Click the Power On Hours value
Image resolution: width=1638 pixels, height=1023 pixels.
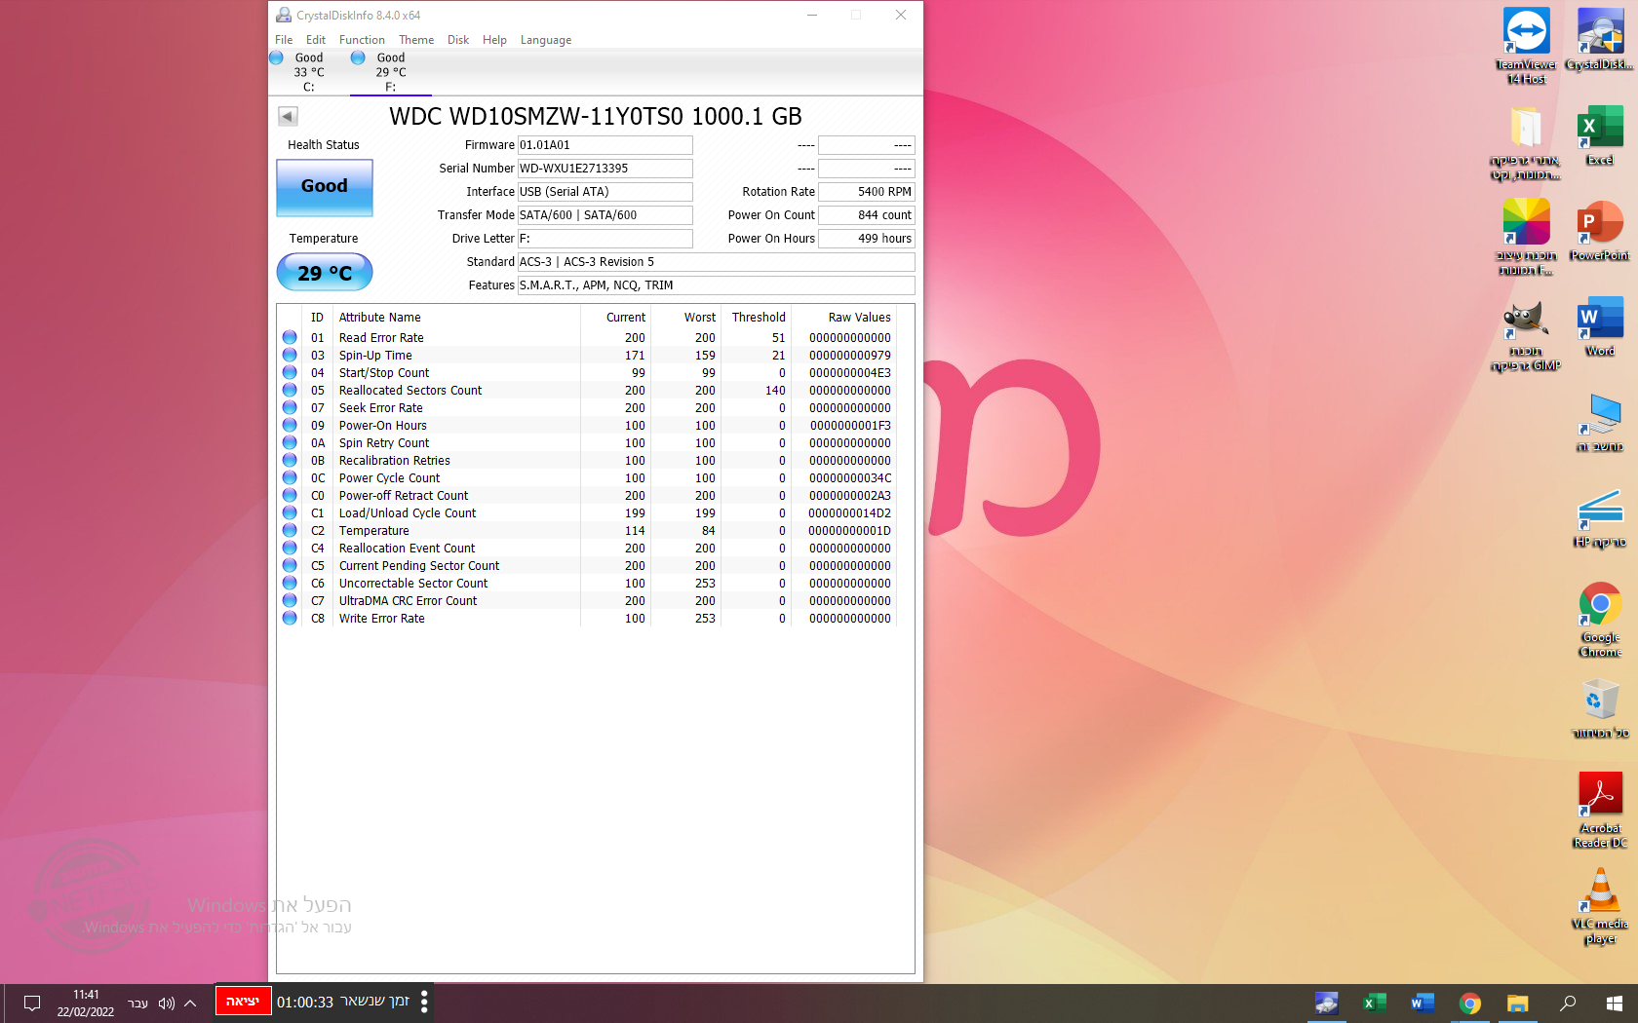[866, 239]
